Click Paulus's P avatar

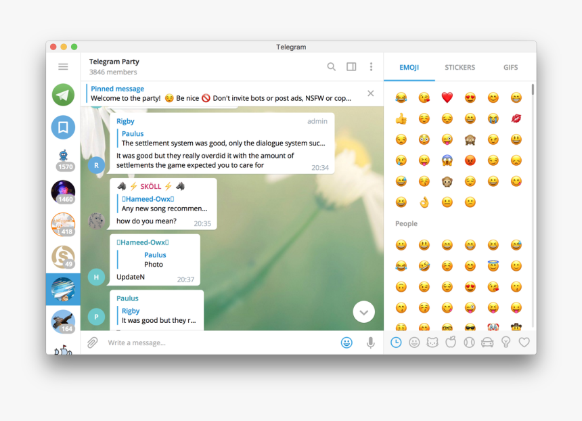96,317
